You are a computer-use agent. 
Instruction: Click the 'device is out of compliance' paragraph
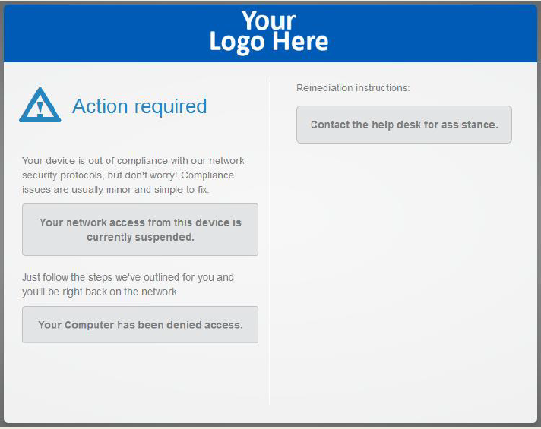(x=133, y=175)
